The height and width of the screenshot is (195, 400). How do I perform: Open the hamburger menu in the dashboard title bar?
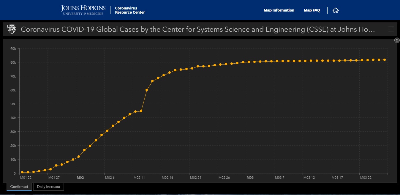pos(391,29)
